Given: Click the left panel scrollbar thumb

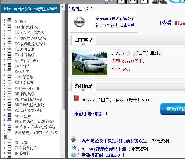Looking at the screenshot, I should tap(62, 60).
